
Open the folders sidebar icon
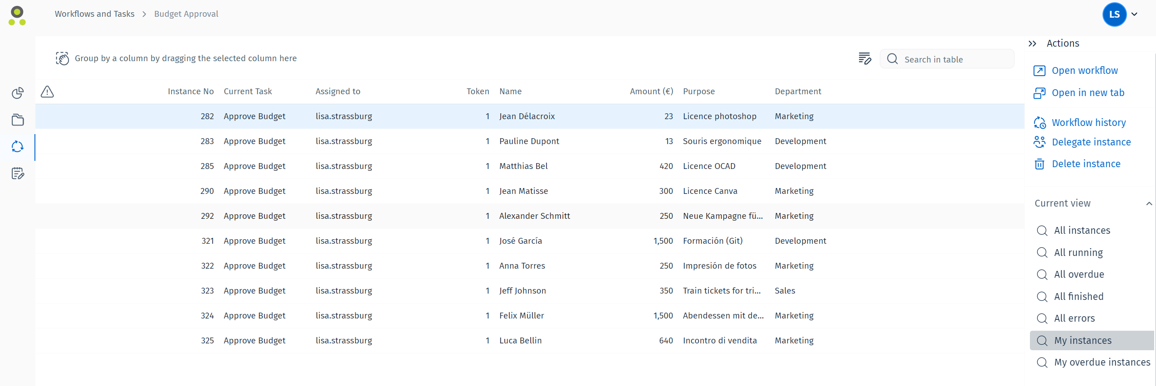tap(18, 120)
